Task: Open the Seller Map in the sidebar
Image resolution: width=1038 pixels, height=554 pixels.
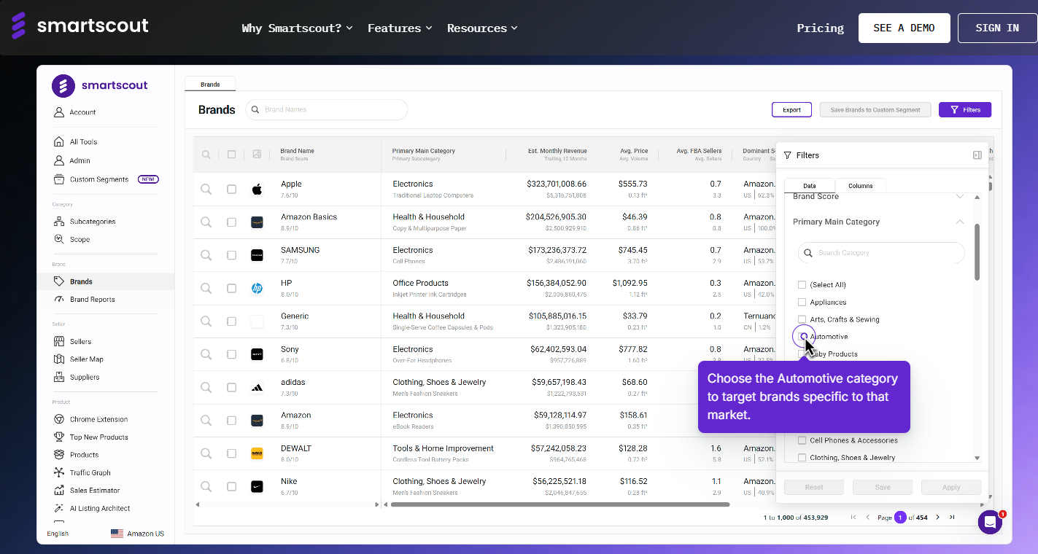Action: (86, 359)
